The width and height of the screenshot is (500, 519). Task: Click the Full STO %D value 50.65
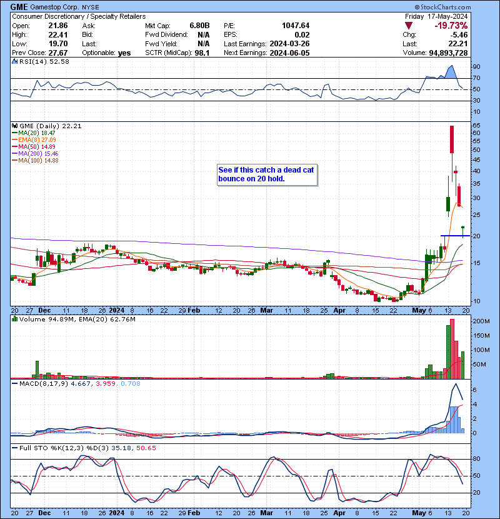click(146, 448)
